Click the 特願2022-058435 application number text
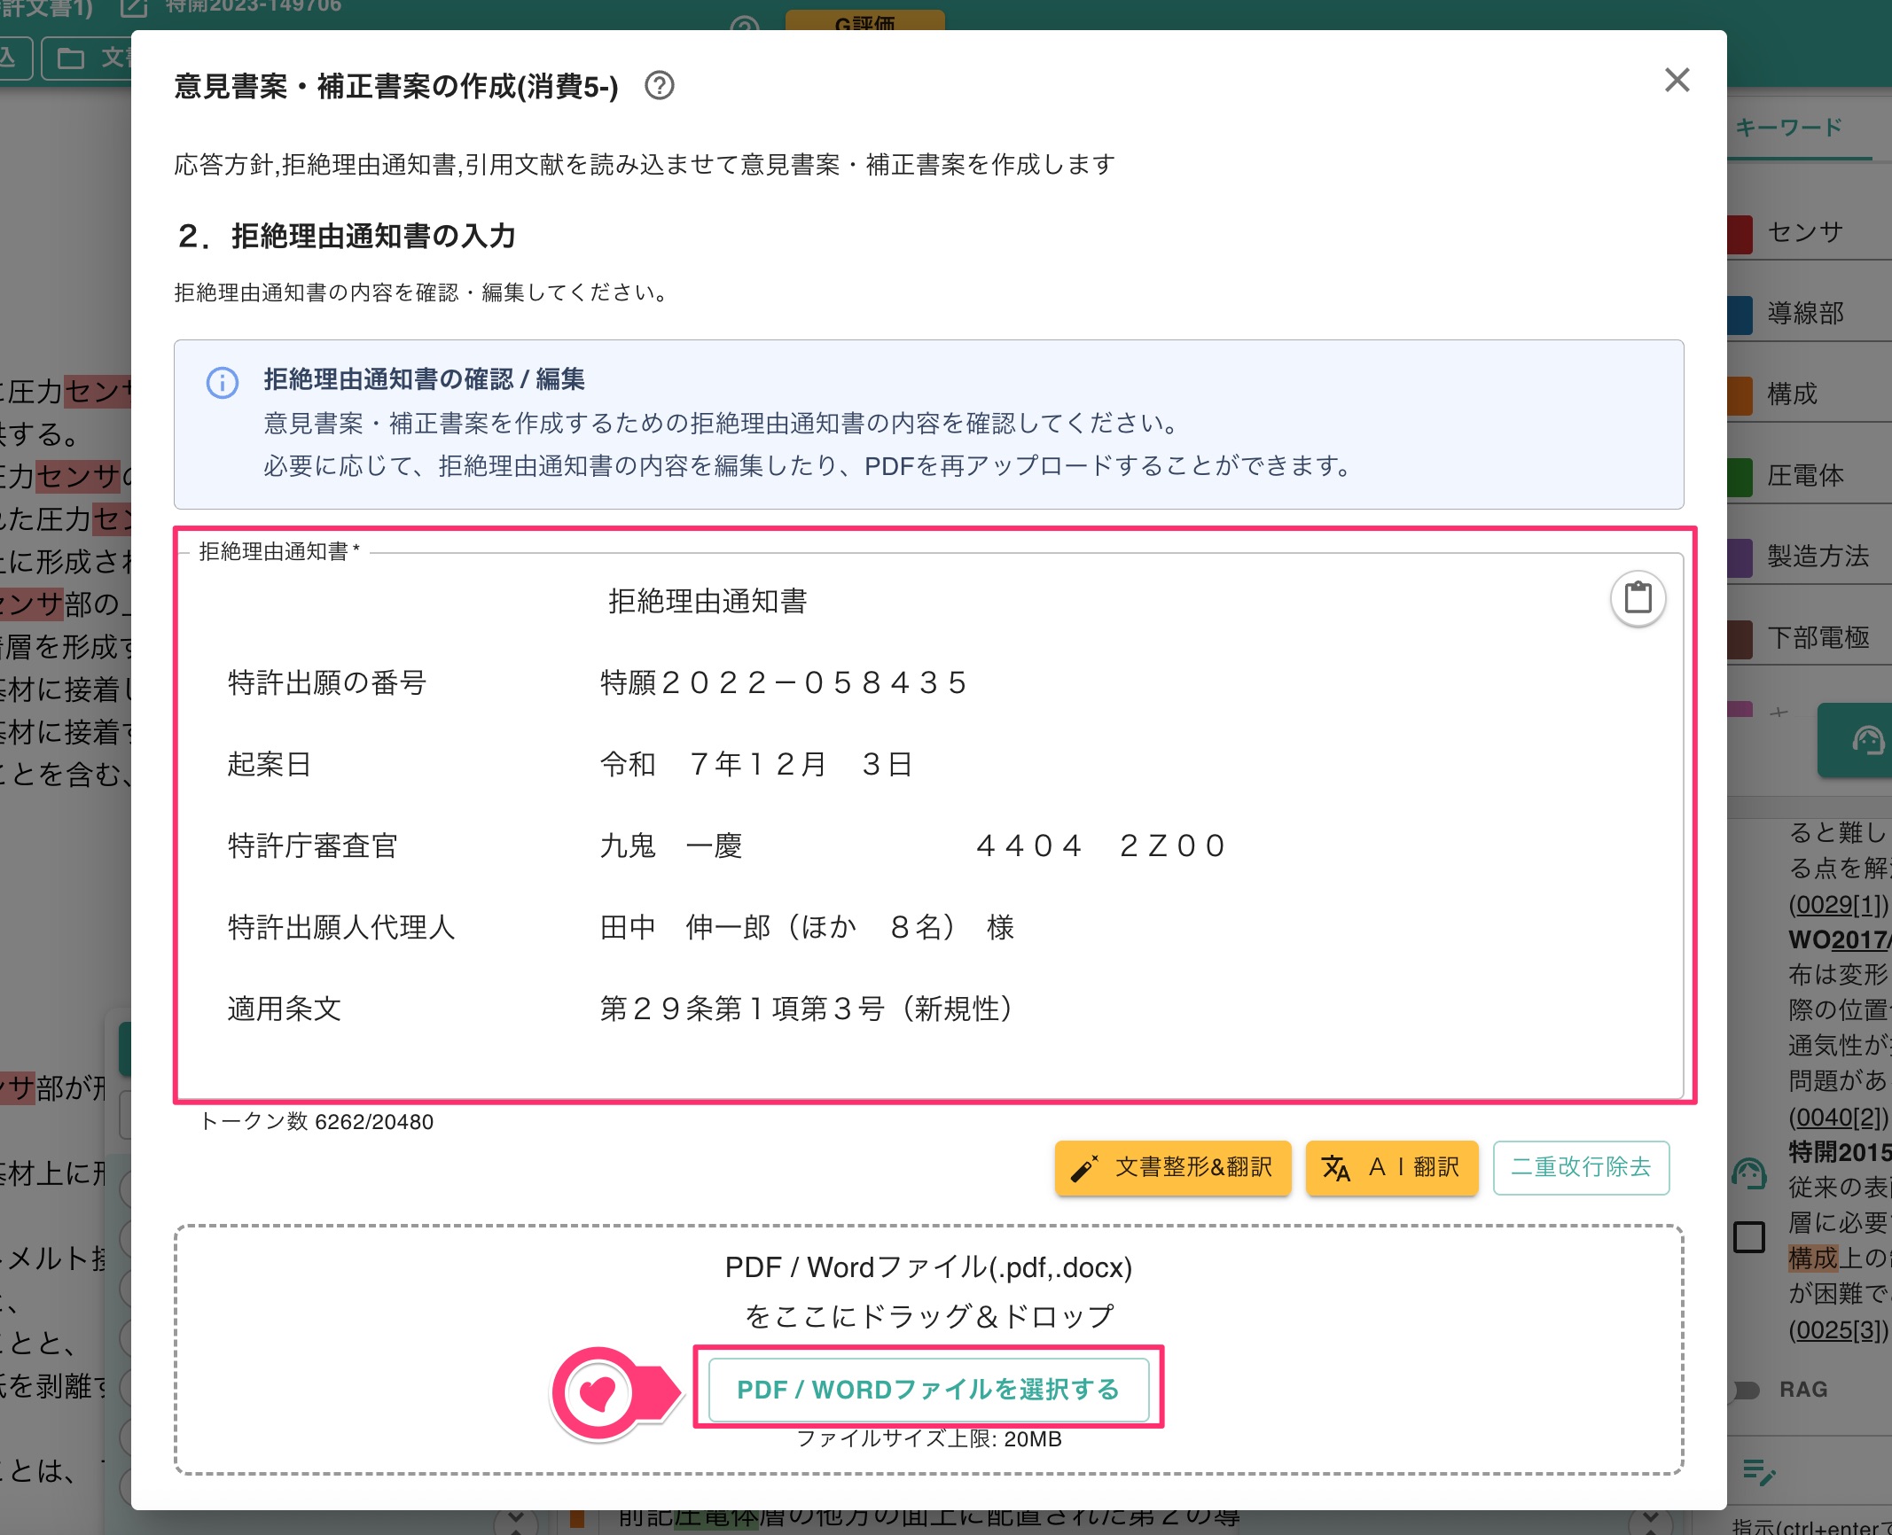 pos(783,682)
